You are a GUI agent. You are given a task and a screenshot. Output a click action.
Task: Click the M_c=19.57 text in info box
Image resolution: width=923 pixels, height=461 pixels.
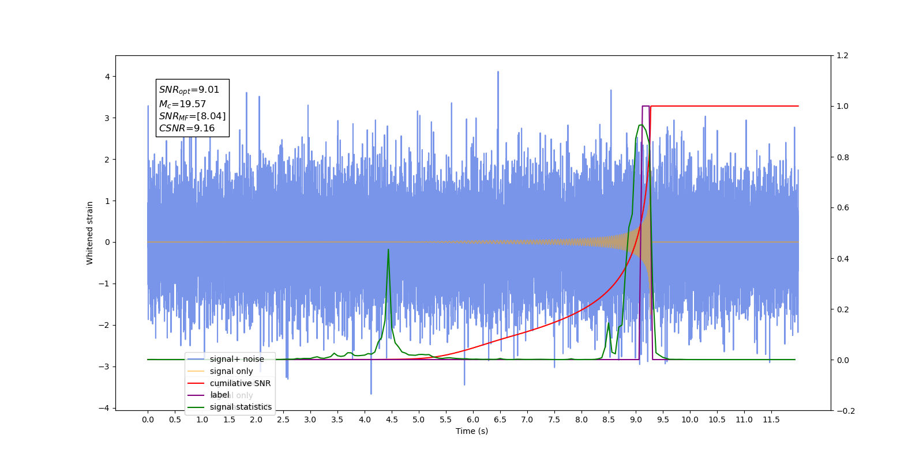(182, 104)
